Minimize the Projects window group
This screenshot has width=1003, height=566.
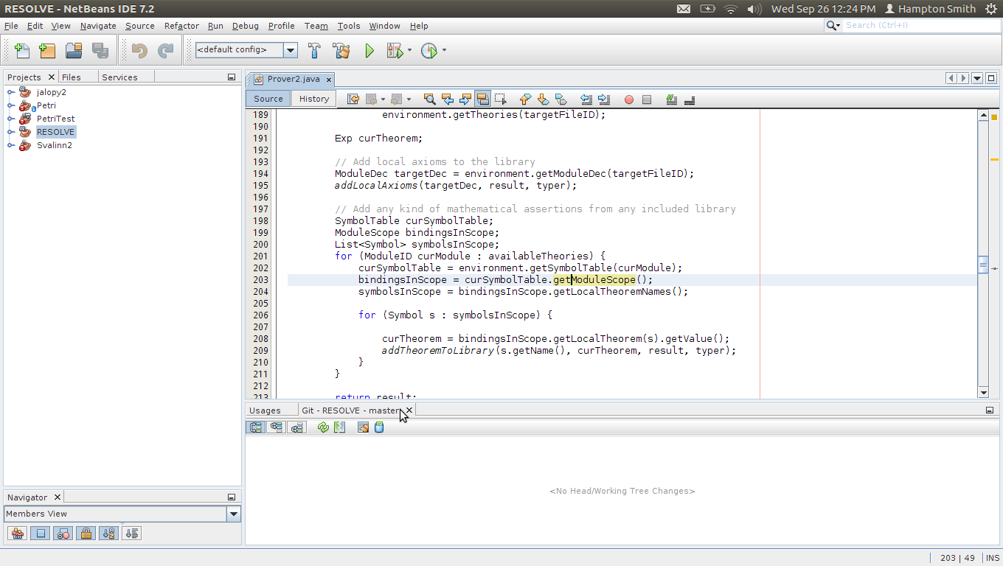coord(232,77)
